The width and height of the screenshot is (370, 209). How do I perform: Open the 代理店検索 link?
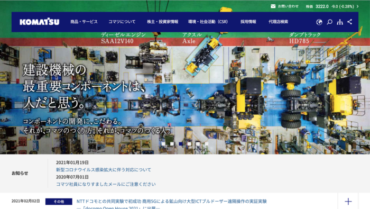pyautogui.click(x=278, y=22)
